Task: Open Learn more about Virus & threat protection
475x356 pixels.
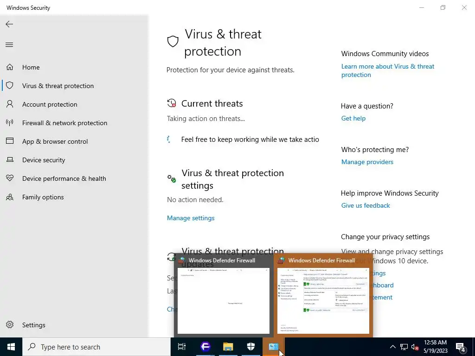Action: (x=387, y=70)
